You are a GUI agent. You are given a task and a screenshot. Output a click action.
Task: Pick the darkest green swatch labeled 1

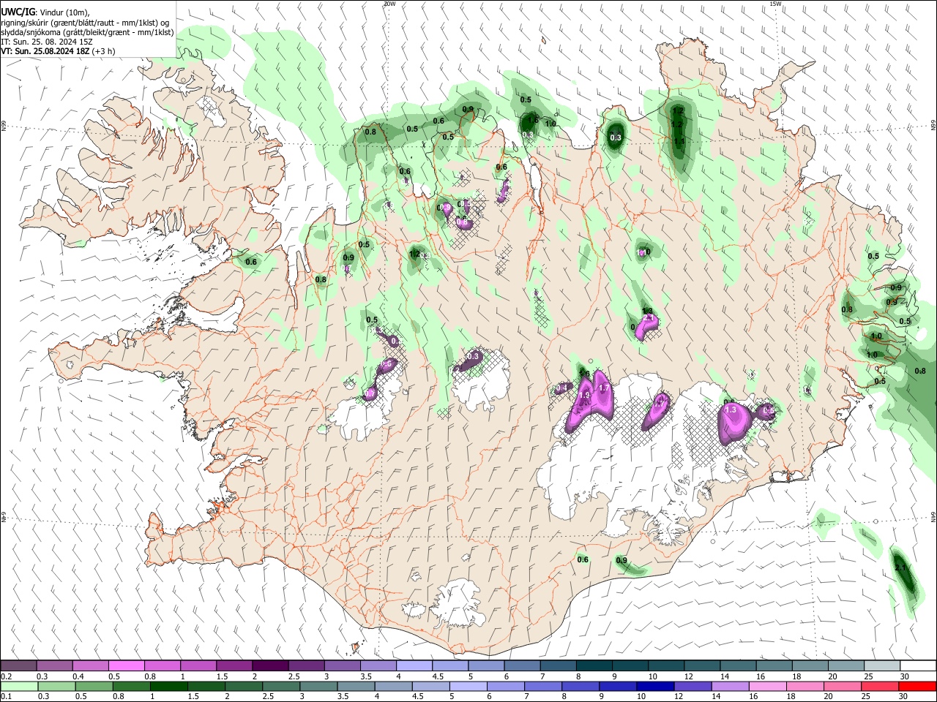pos(169,686)
